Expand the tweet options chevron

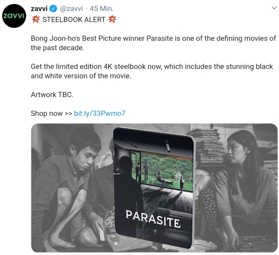[274, 8]
